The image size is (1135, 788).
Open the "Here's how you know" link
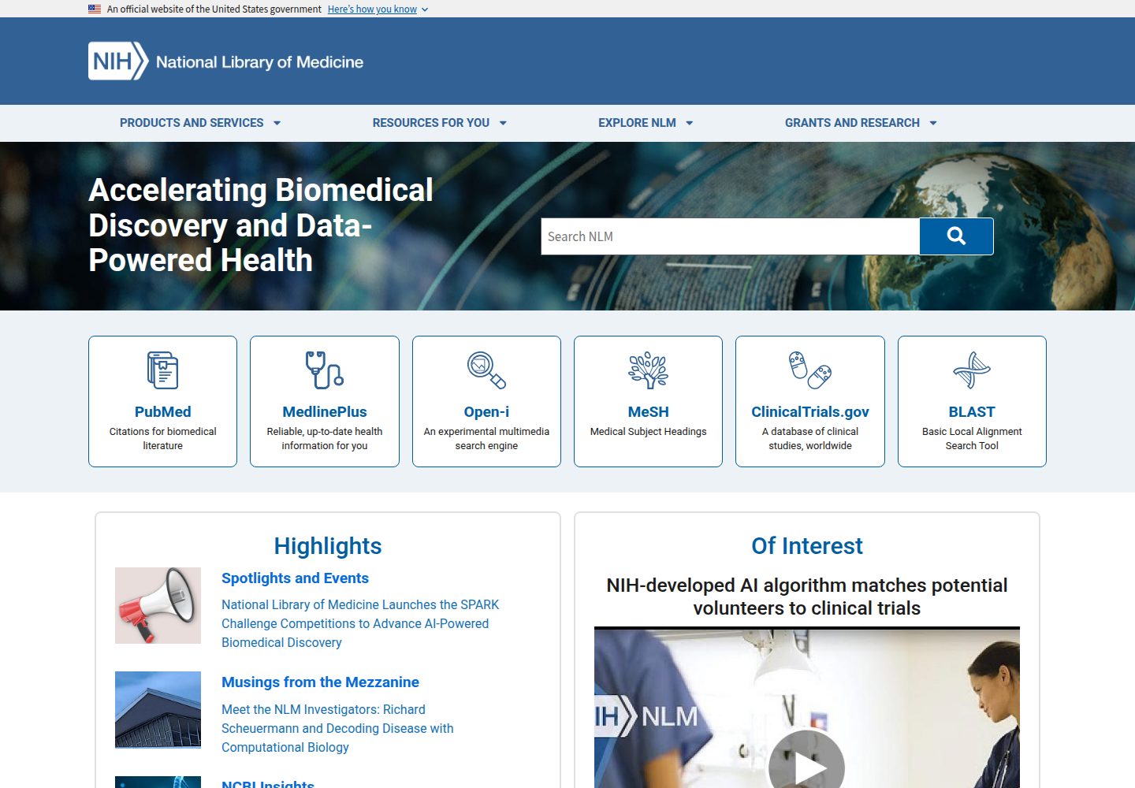tap(372, 9)
